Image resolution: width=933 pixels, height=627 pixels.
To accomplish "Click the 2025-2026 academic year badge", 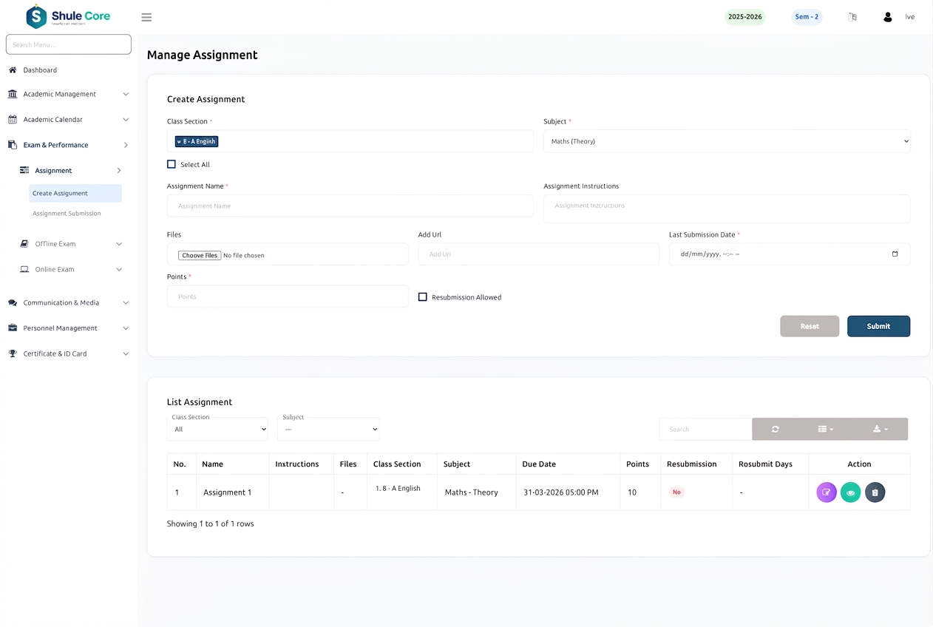I will pos(744,17).
